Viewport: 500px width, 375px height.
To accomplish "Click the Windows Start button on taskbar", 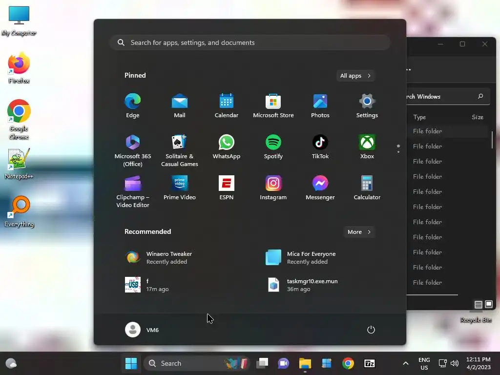I will [131, 363].
